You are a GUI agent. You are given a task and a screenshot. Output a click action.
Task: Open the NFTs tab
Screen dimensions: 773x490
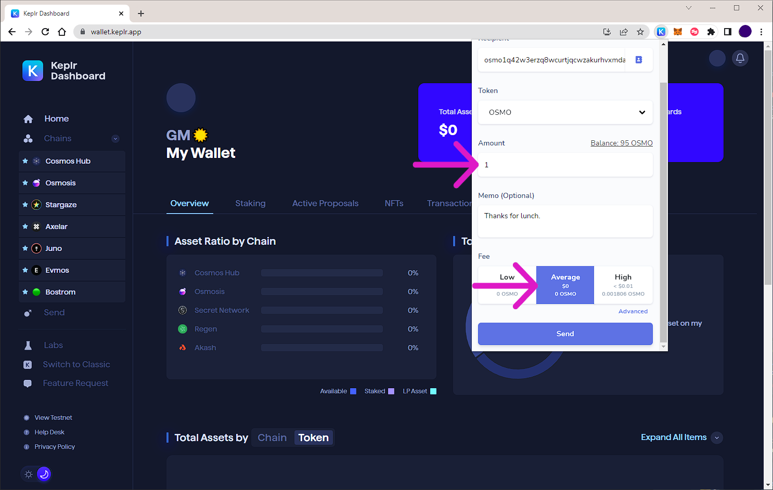click(x=394, y=204)
